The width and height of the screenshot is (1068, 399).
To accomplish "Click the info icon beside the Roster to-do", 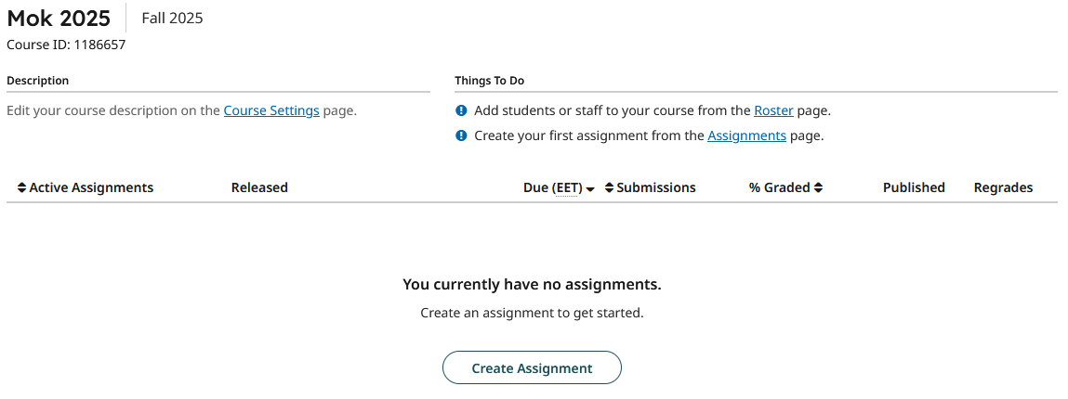I will pos(461,110).
